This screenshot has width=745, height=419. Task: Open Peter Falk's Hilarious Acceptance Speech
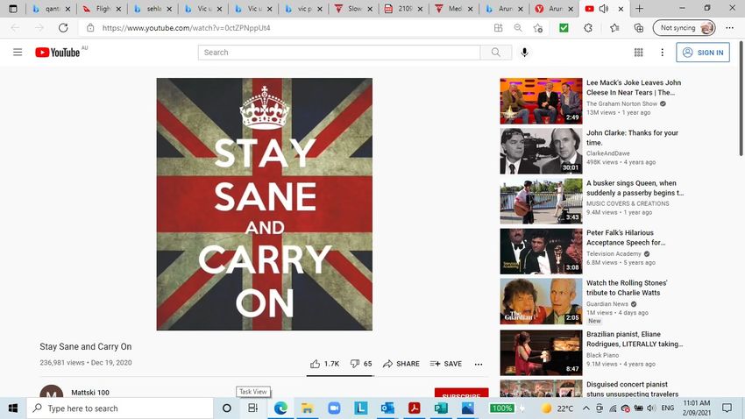click(x=625, y=238)
